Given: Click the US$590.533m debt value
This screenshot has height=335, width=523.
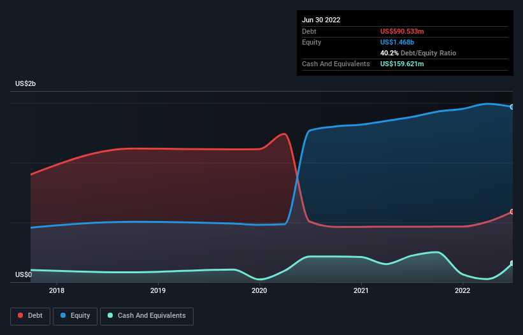Looking at the screenshot, I should [x=402, y=31].
